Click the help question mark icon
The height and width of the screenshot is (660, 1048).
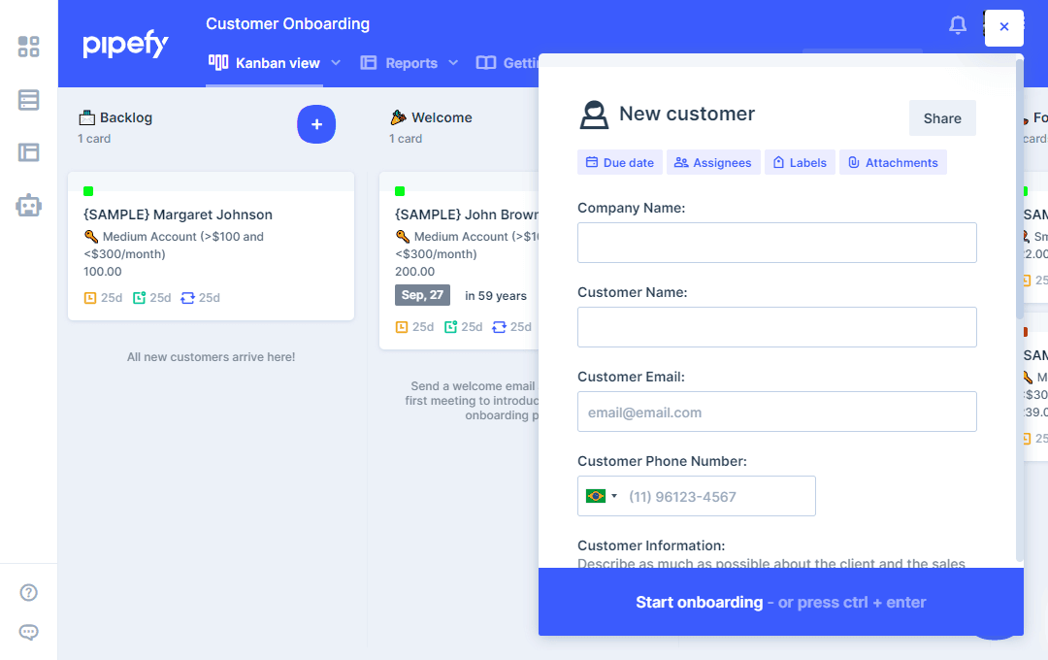pos(29,593)
